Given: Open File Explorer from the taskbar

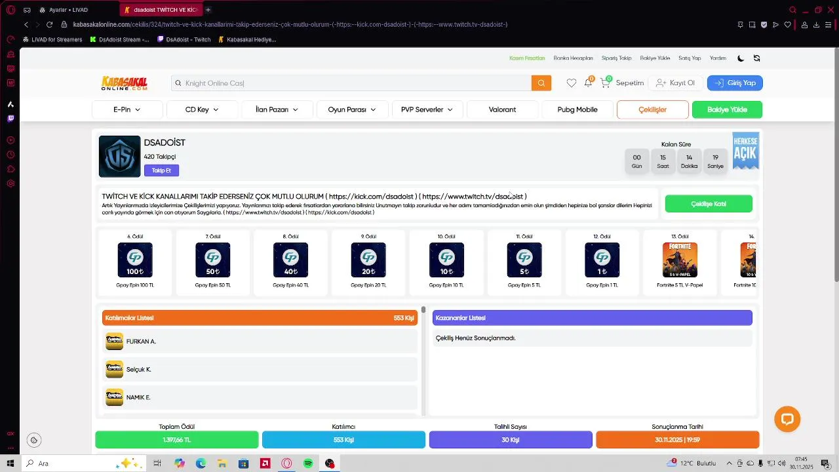Looking at the screenshot, I should pos(222,463).
